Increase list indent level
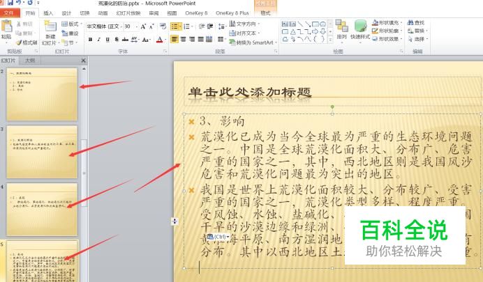Screen dimensions: 483x282 pos(210,26)
